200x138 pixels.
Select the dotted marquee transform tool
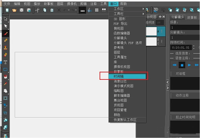5,98
